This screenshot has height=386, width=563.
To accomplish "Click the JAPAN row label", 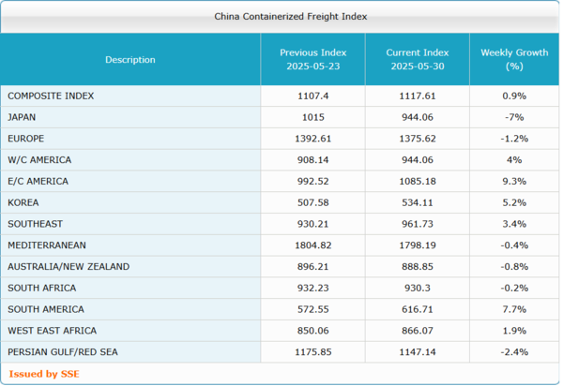I will tap(22, 117).
